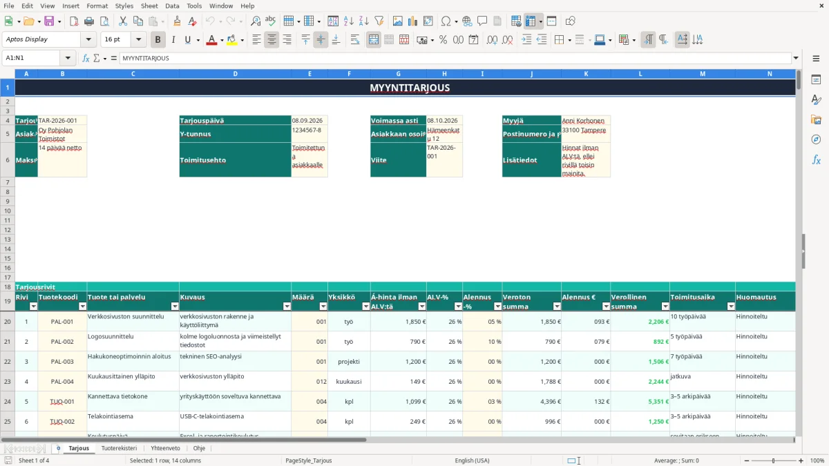Save the document with the floppy icon
This screenshot has height=466, width=829.
click(x=49, y=21)
